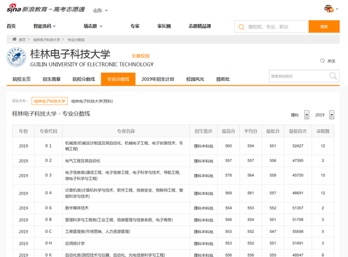
Task: Click major code 0 H cell
Action: [x=48, y=243]
